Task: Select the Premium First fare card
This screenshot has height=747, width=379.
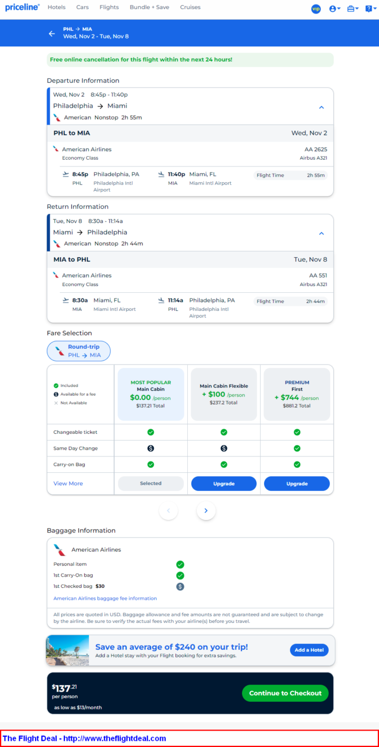Action: pyautogui.click(x=297, y=394)
